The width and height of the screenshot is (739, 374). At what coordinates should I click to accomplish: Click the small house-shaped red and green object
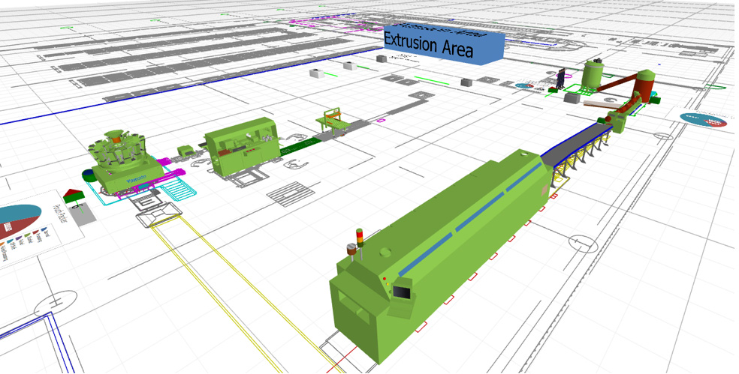point(74,196)
